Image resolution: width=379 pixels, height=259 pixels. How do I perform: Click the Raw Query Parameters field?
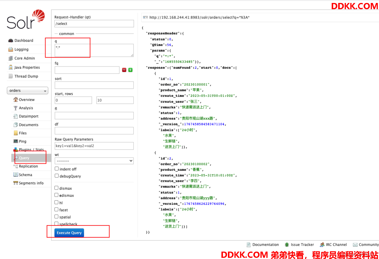point(94,146)
